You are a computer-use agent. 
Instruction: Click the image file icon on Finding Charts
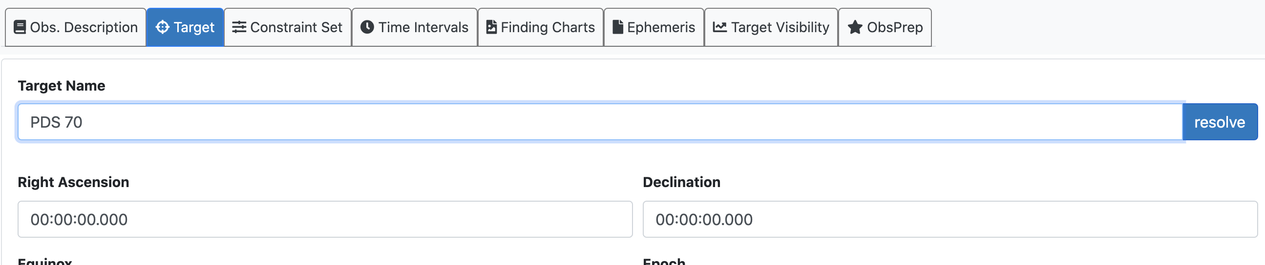click(491, 27)
